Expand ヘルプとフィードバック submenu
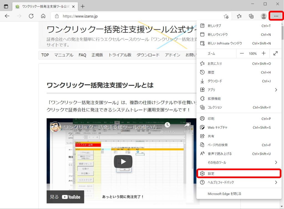The image size is (284, 209). pos(239,182)
